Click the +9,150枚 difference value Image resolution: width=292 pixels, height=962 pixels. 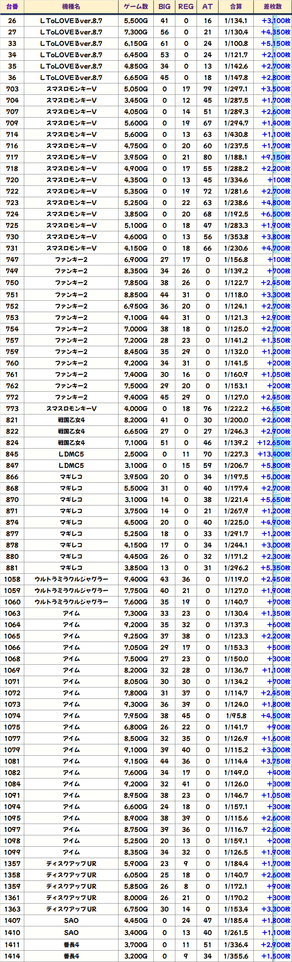click(x=276, y=157)
